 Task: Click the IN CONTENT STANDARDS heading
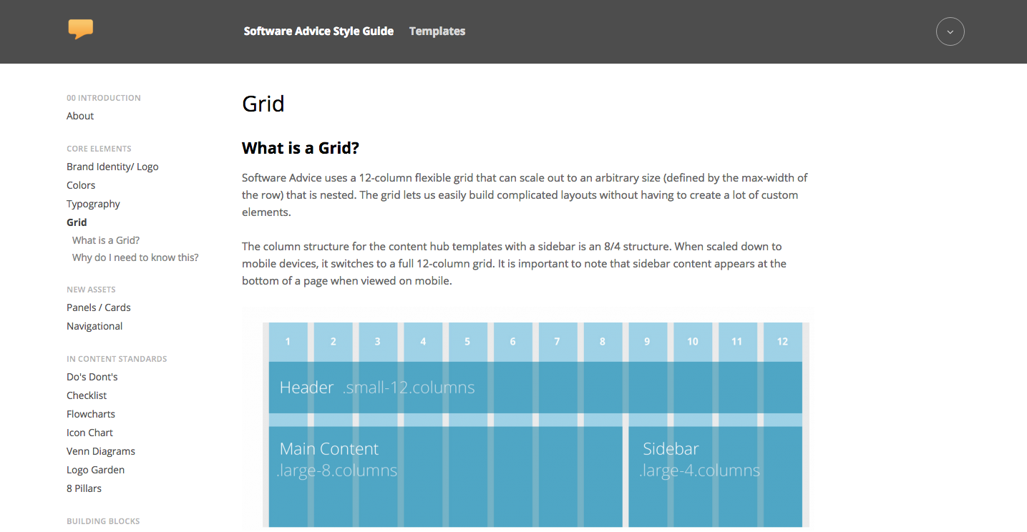(117, 359)
